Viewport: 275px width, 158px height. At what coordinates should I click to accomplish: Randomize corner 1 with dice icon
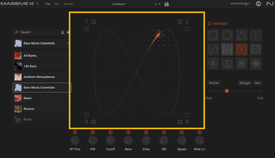click(x=94, y=22)
